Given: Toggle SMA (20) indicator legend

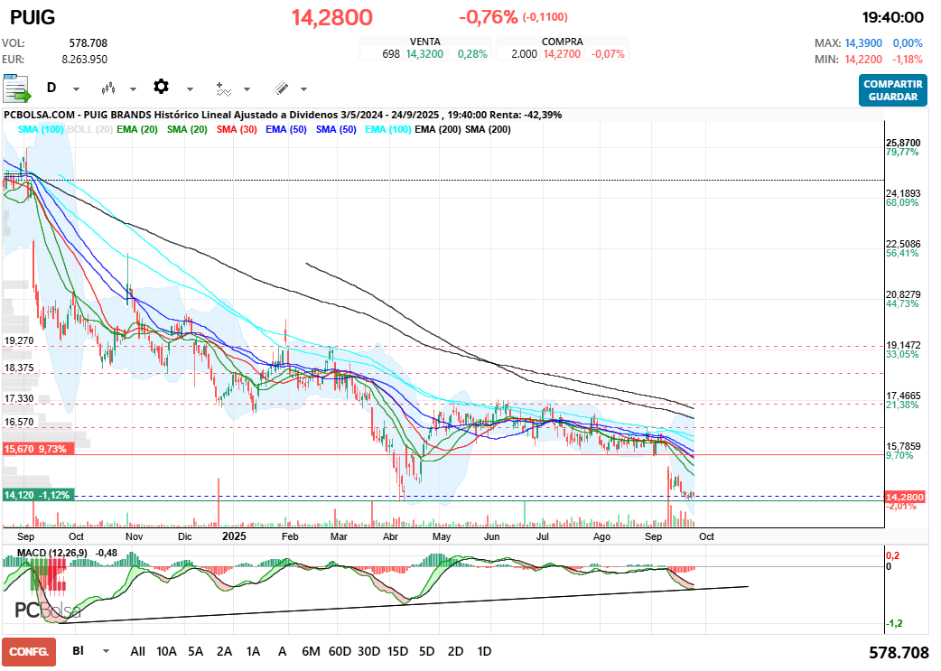Looking at the screenshot, I should [x=187, y=129].
